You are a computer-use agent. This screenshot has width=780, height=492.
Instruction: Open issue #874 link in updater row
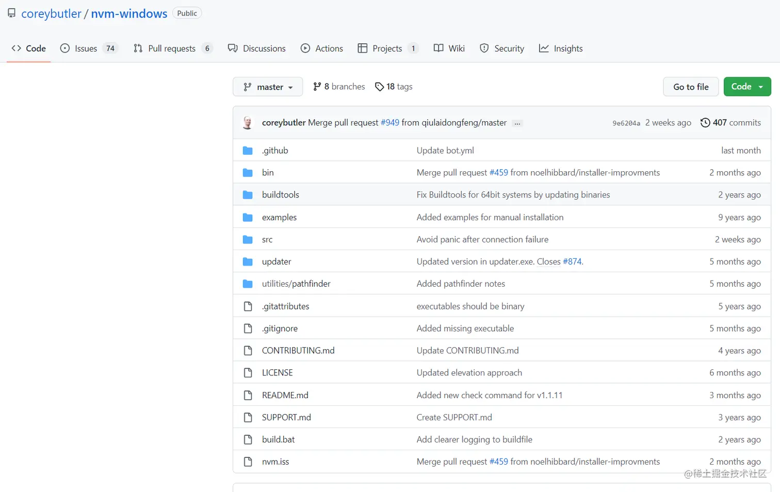click(x=572, y=262)
